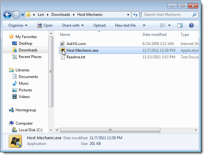
Task: Open the Documents library
Action: [x=28, y=77]
